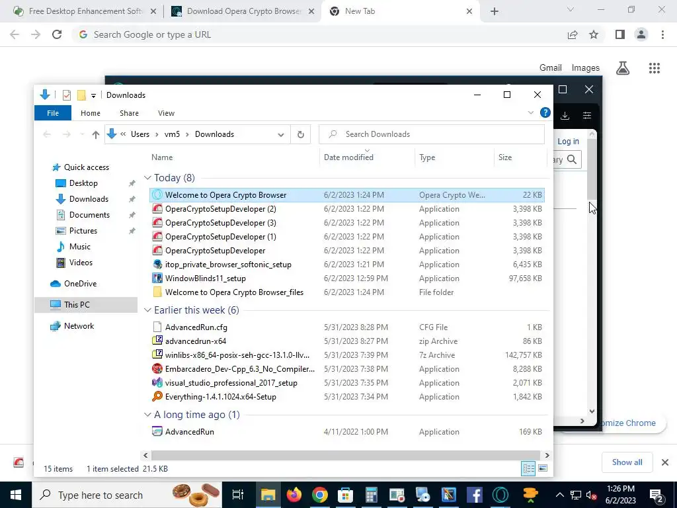Sort by the Type column header
The width and height of the screenshot is (677, 508).
[427, 157]
